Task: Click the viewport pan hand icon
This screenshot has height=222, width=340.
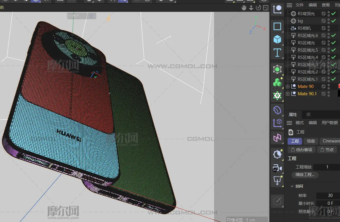Action: (244, 8)
